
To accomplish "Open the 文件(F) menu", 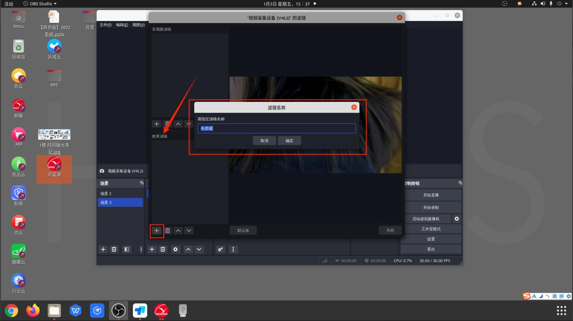I will tap(106, 25).
